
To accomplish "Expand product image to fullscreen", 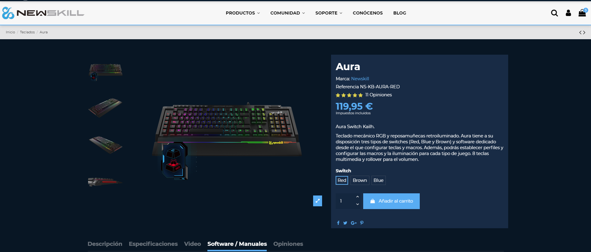I will coord(317,201).
